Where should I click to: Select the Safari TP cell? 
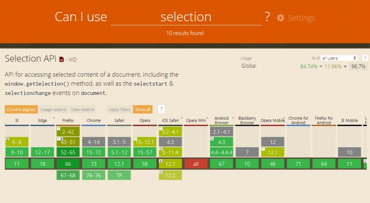pos(119,176)
